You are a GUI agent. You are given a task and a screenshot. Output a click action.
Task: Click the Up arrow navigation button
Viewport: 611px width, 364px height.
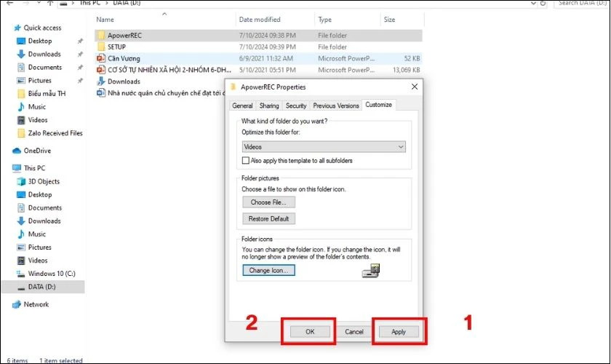[50, 3]
